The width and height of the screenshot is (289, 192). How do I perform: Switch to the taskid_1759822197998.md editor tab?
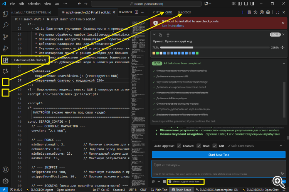point(31,12)
